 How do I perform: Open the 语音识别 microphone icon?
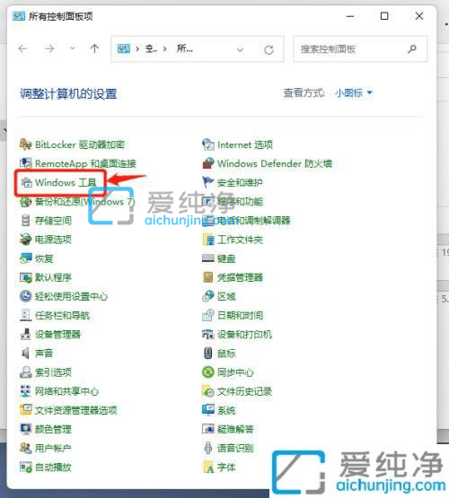pos(208,448)
